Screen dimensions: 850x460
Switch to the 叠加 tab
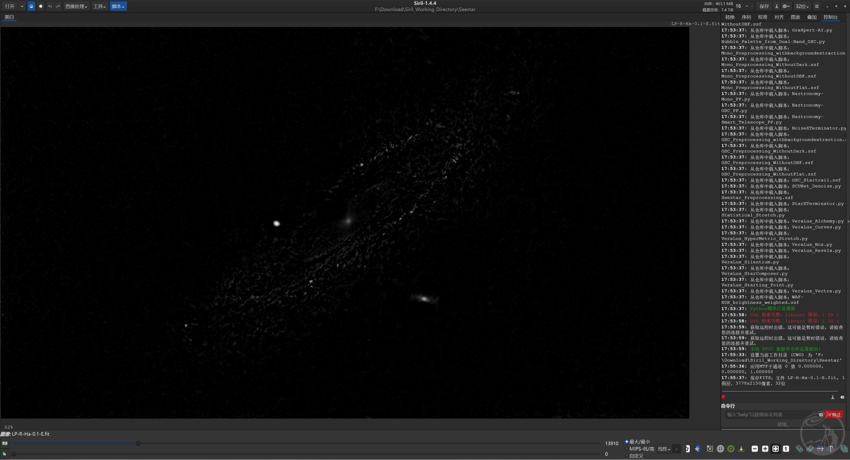point(811,17)
